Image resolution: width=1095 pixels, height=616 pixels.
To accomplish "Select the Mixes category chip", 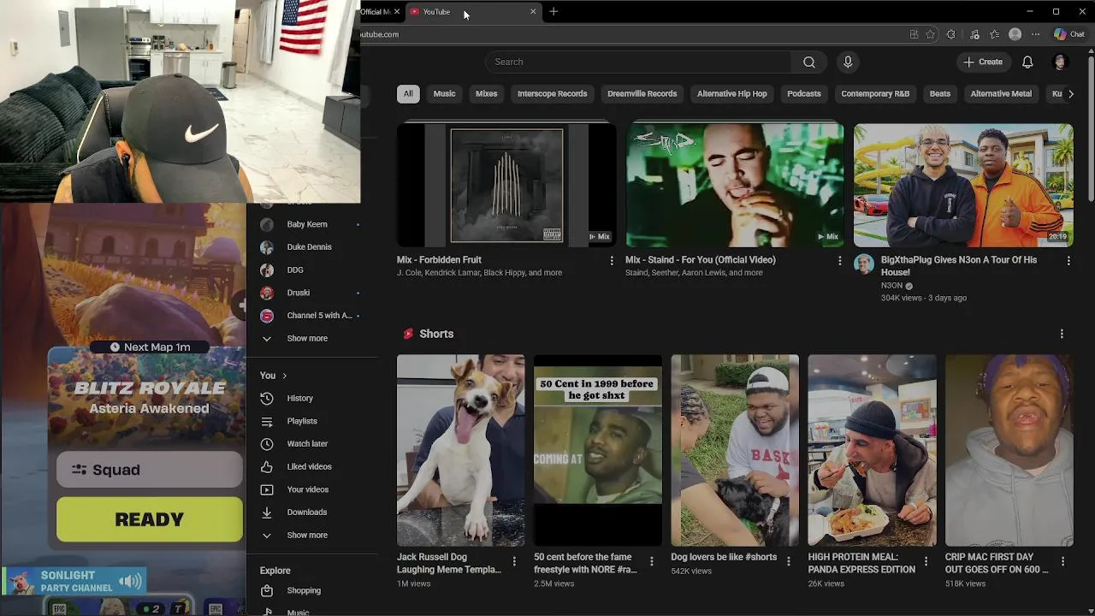I will [x=486, y=94].
